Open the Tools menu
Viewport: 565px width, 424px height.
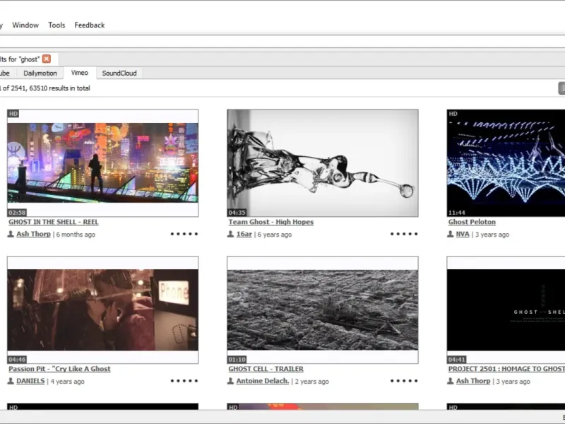[x=56, y=25]
